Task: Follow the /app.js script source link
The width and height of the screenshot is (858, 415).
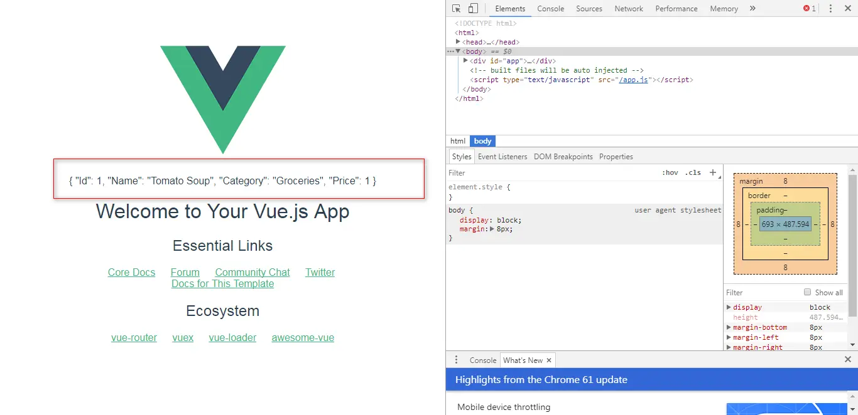Action: 633,80
